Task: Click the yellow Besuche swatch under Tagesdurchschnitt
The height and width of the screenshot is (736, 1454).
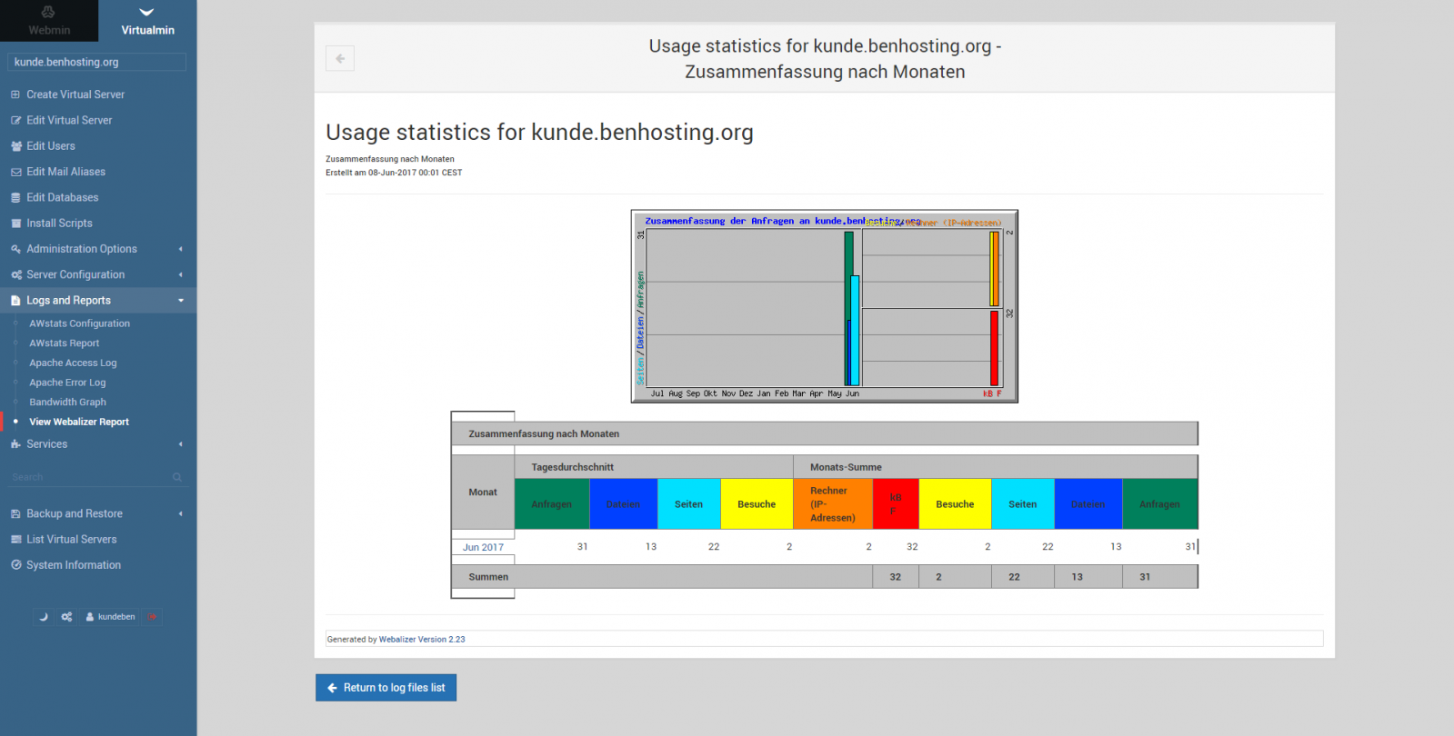Action: click(x=757, y=504)
